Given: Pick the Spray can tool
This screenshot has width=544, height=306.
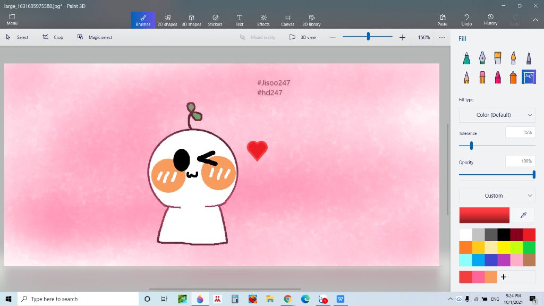Looking at the screenshot, I should 513,78.
